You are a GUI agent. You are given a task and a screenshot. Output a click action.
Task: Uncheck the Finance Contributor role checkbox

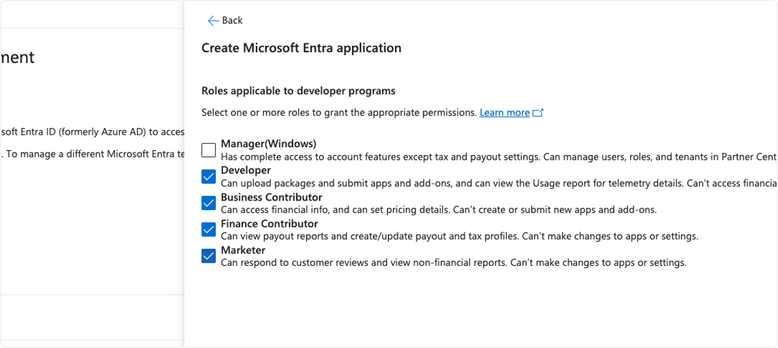click(x=209, y=230)
